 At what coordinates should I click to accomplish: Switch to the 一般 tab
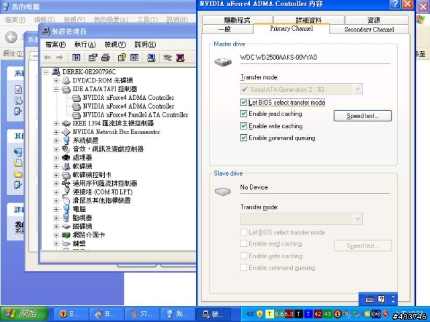click(x=228, y=30)
